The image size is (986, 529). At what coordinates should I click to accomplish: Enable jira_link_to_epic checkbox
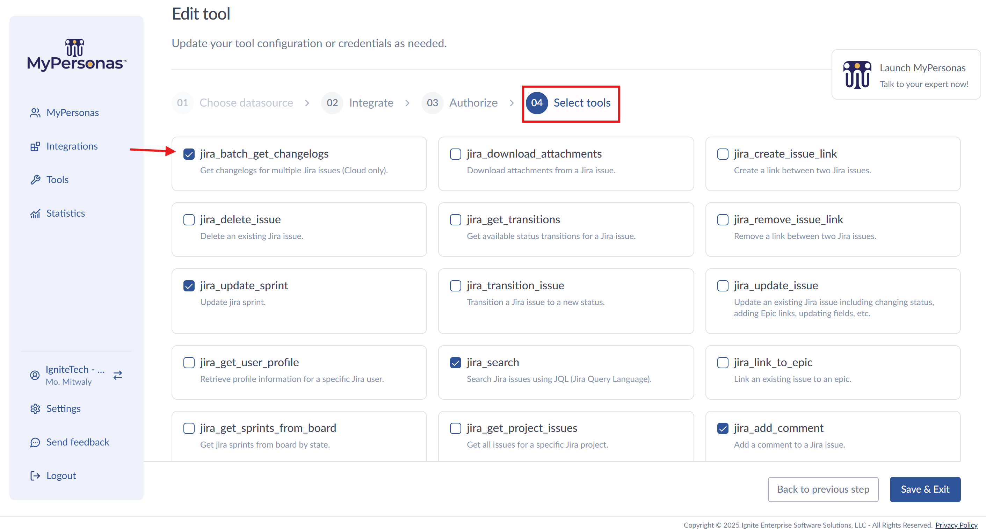pos(723,362)
